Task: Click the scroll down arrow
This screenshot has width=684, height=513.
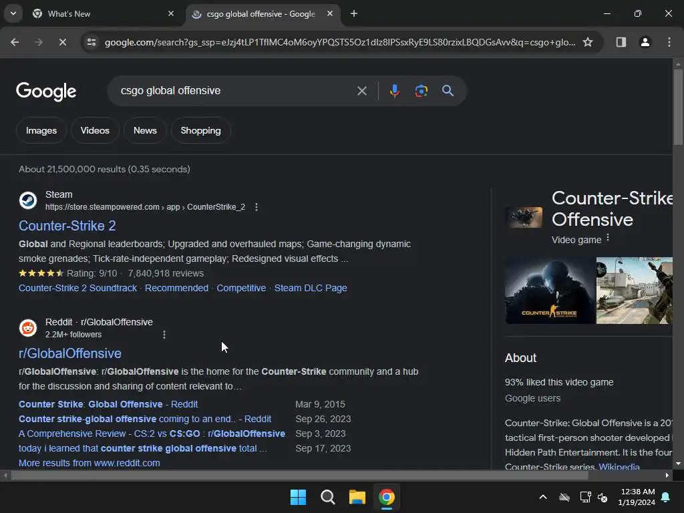Action: pyautogui.click(x=678, y=464)
